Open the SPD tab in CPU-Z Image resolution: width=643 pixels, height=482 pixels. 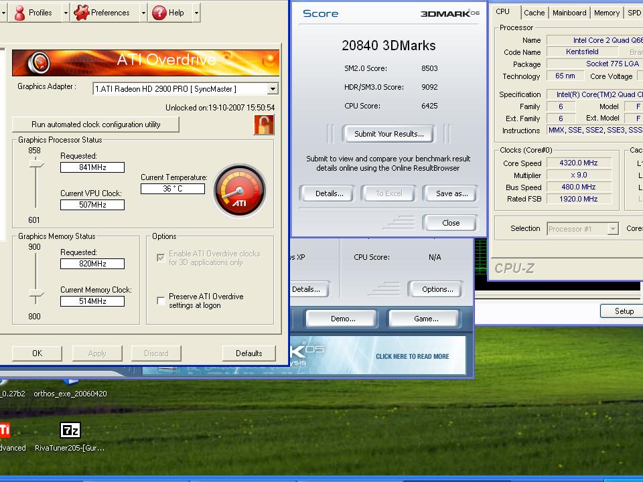pos(634,13)
